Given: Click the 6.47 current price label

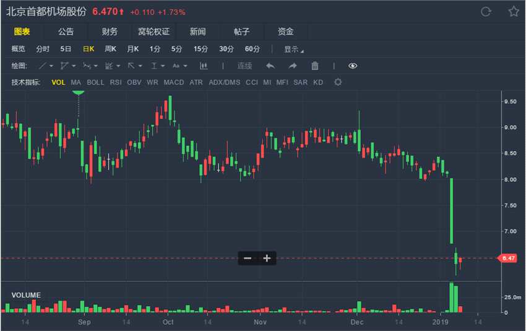Looking at the screenshot, I should coord(508,258).
